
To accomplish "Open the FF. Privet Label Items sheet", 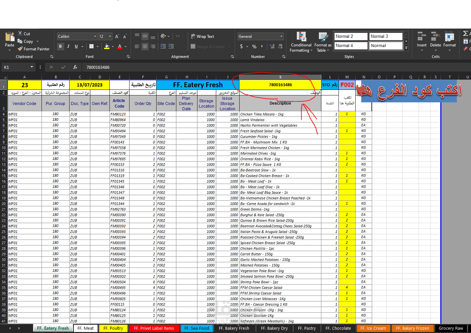I will click(154, 328).
